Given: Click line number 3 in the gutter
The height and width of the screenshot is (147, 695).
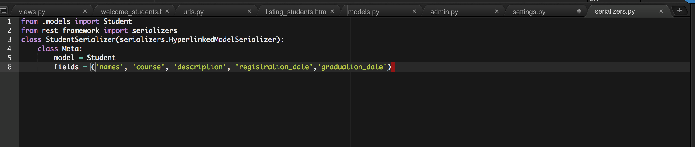Looking at the screenshot, I should tap(9, 39).
